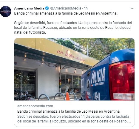
Task: Click the 1h tweet timestamp
Action: [x=86, y=8]
